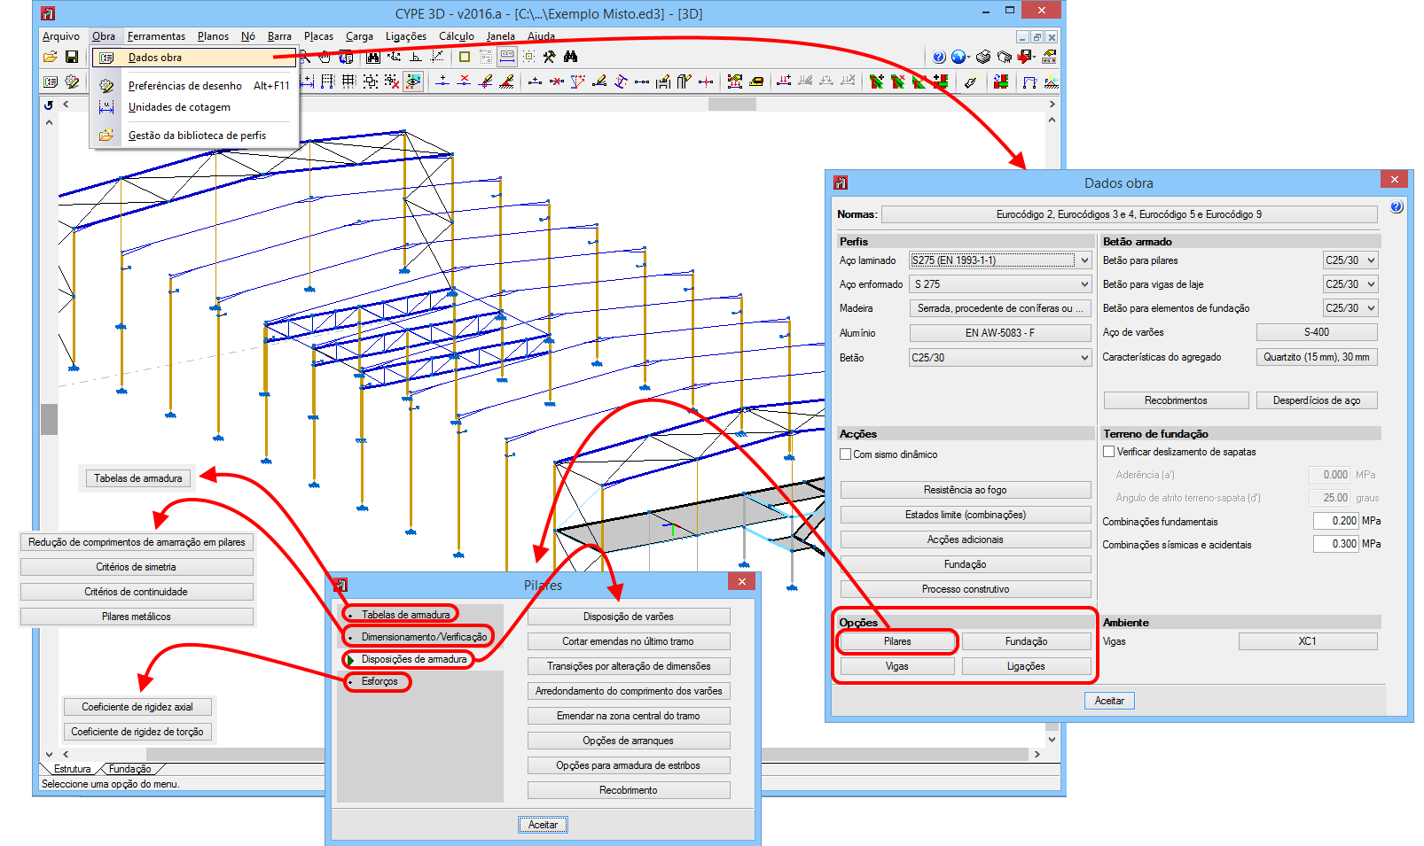Click the grid lines toolbar icon
Image resolution: width=1424 pixels, height=846 pixels.
pyautogui.click(x=348, y=81)
